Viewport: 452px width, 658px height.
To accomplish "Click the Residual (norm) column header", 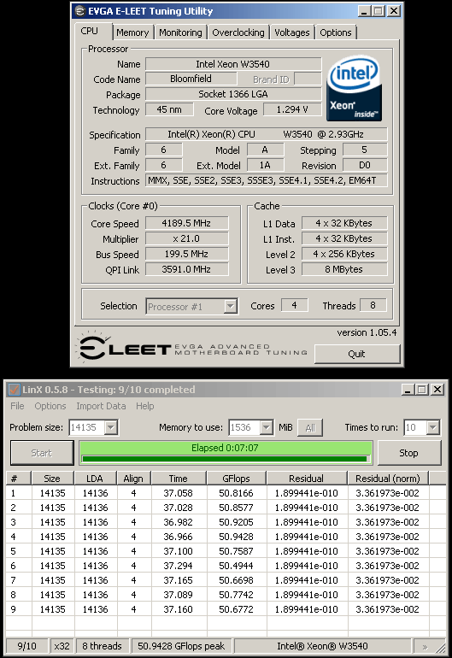I will (x=388, y=479).
